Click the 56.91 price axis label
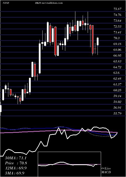The height and width of the screenshot is (177, 126). [x=118, y=107]
